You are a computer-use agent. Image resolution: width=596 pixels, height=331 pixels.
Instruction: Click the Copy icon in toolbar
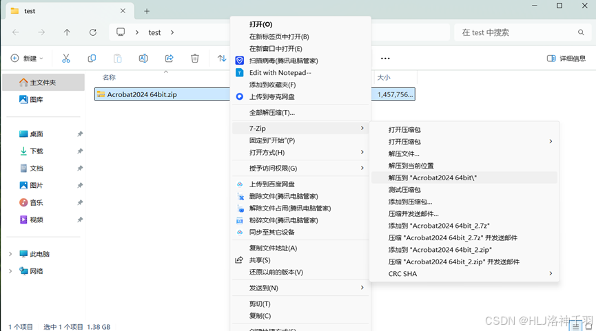coord(92,58)
